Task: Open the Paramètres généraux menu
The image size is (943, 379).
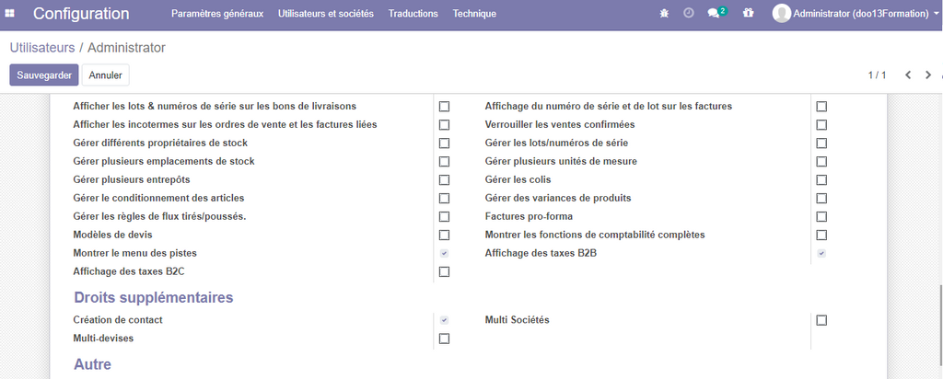Action: click(217, 14)
